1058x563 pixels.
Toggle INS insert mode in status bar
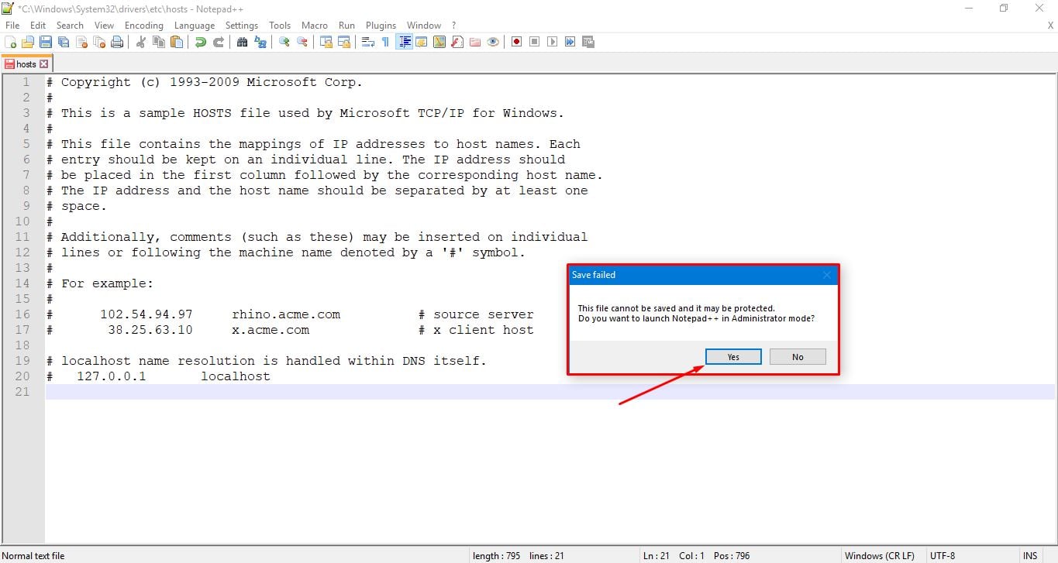tap(1030, 556)
